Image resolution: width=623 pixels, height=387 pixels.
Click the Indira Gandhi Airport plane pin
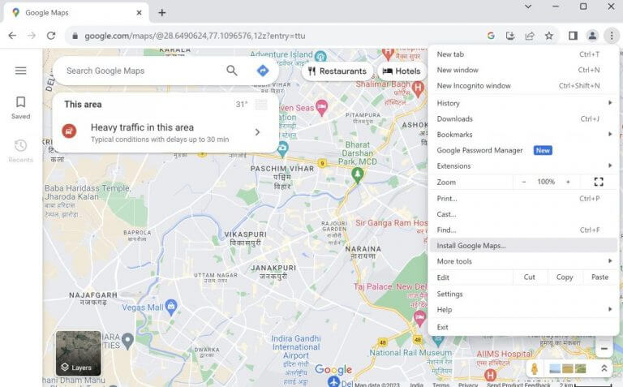click(333, 381)
